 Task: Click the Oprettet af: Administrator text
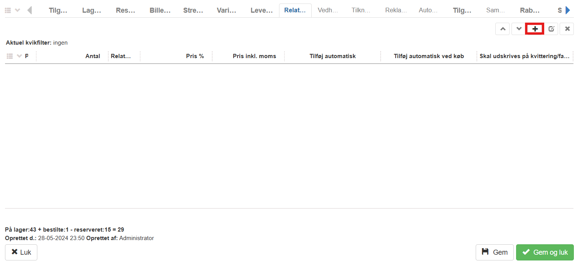coord(120,238)
